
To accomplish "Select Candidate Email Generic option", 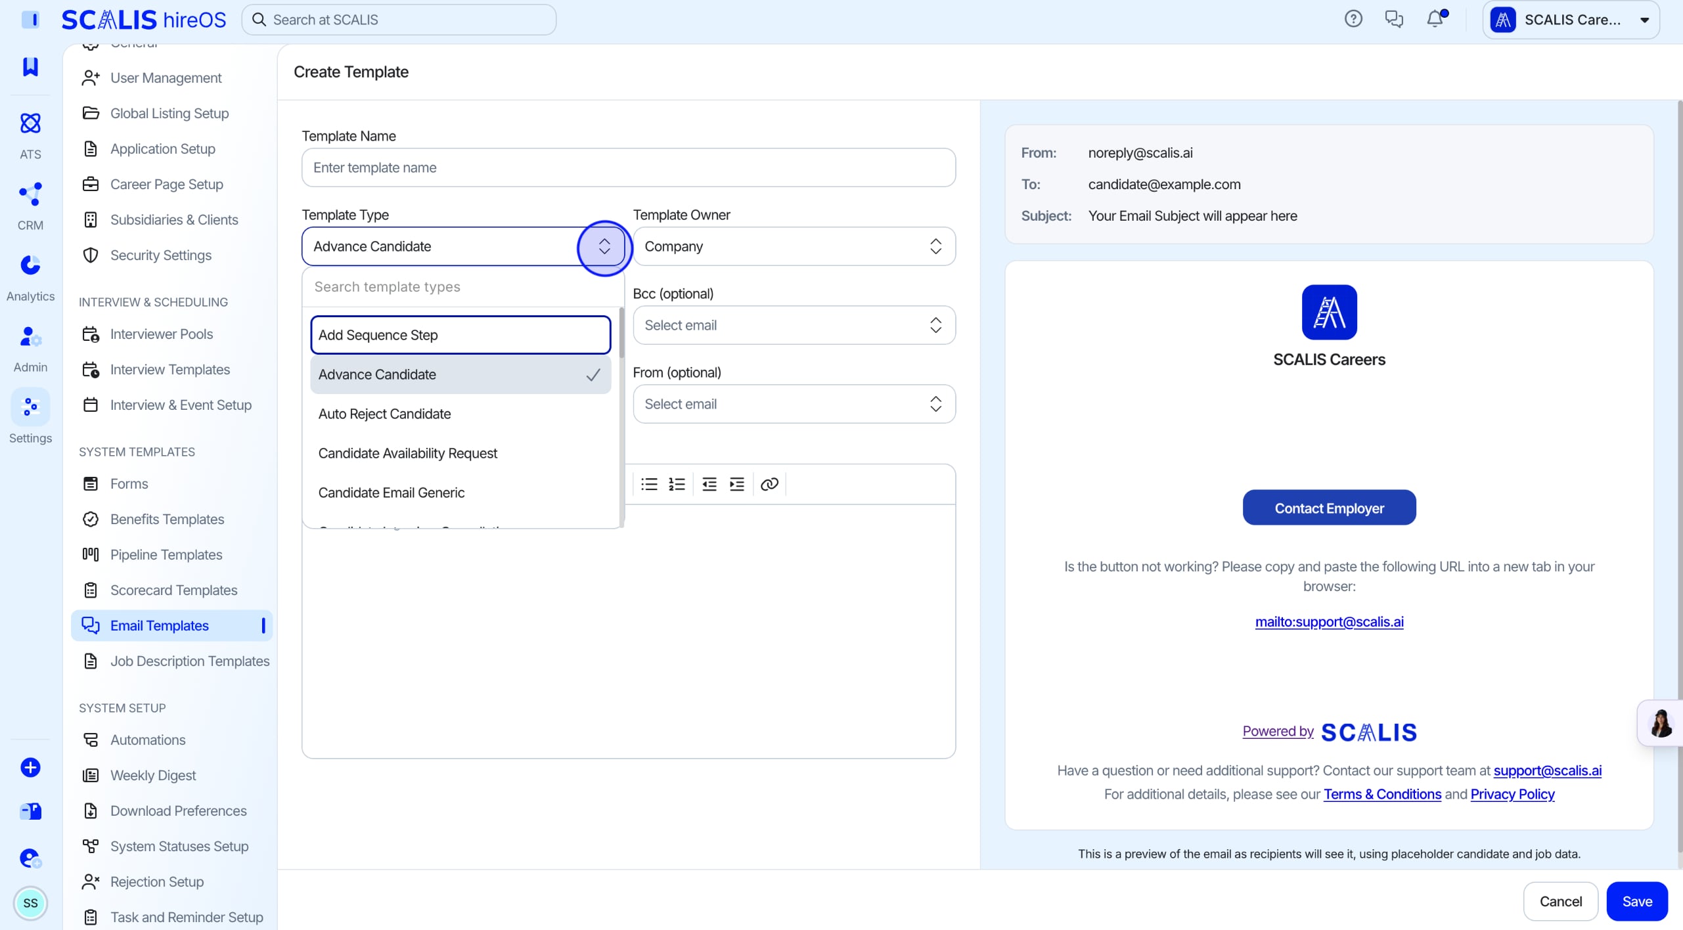I will point(460,493).
